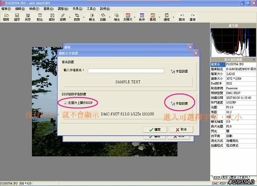Redo with the 重做 toolbar icon
The height and width of the screenshot is (186, 257).
(193, 17)
